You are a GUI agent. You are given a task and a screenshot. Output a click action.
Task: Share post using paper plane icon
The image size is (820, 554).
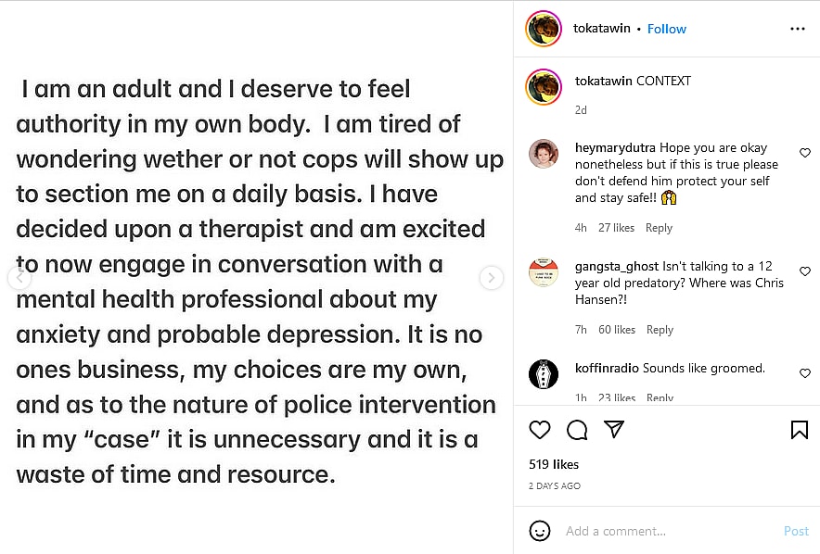tap(613, 430)
